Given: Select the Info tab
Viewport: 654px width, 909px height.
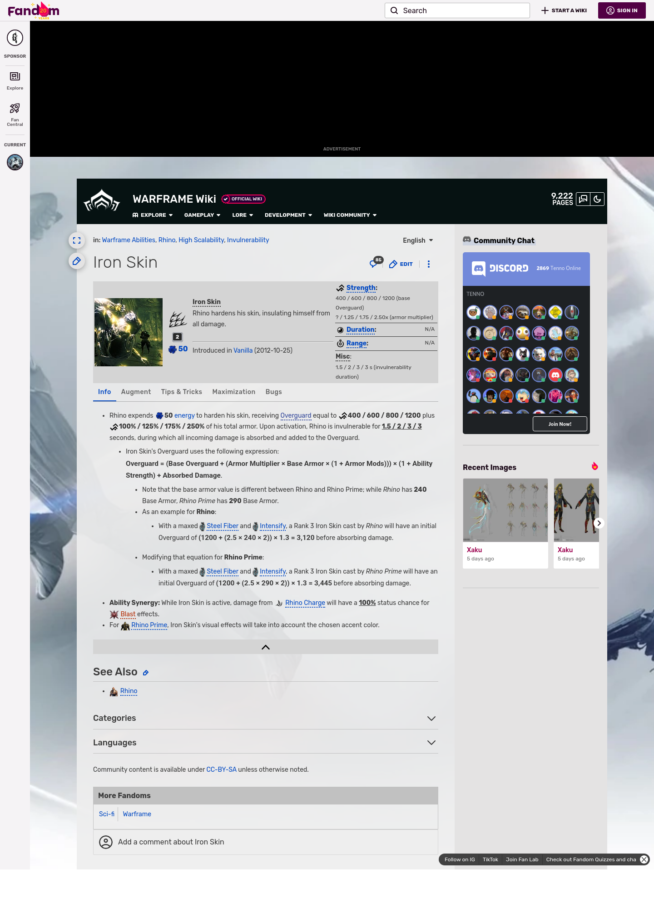Looking at the screenshot, I should coord(104,392).
